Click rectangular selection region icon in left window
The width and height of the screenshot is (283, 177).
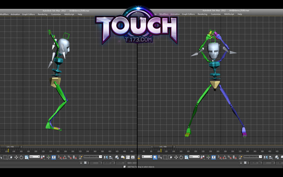(5, 157)
